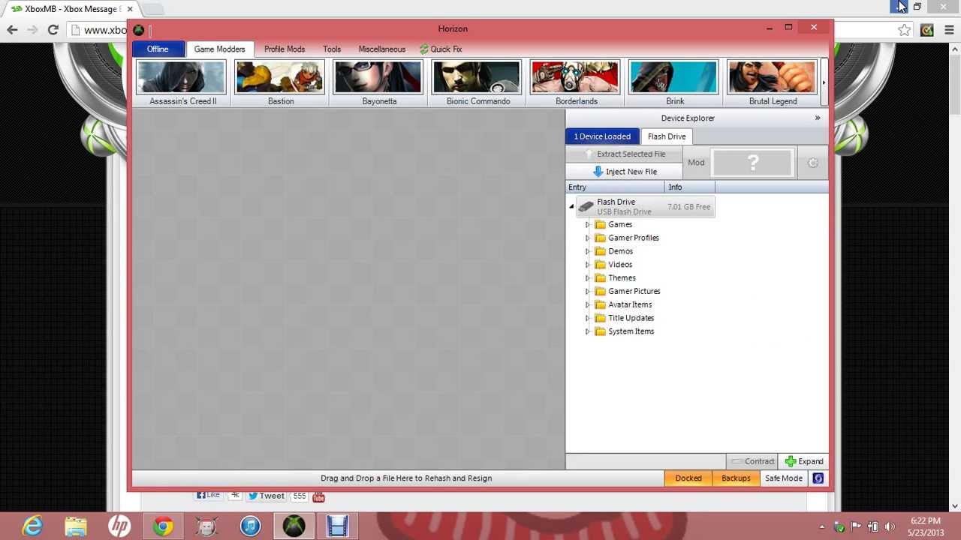Open the Borderlands game modder

pyautogui.click(x=575, y=83)
